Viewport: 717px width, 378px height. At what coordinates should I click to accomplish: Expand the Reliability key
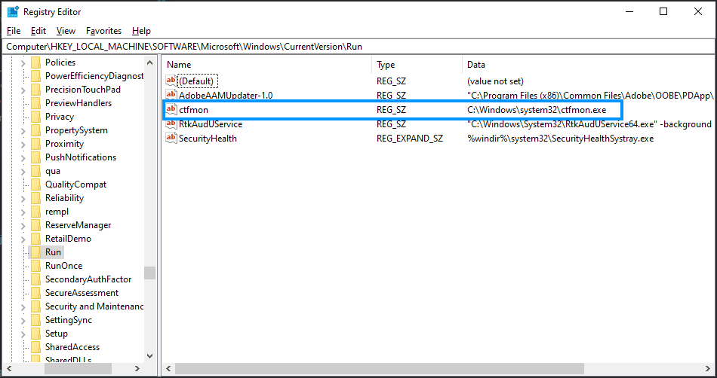[23, 198]
